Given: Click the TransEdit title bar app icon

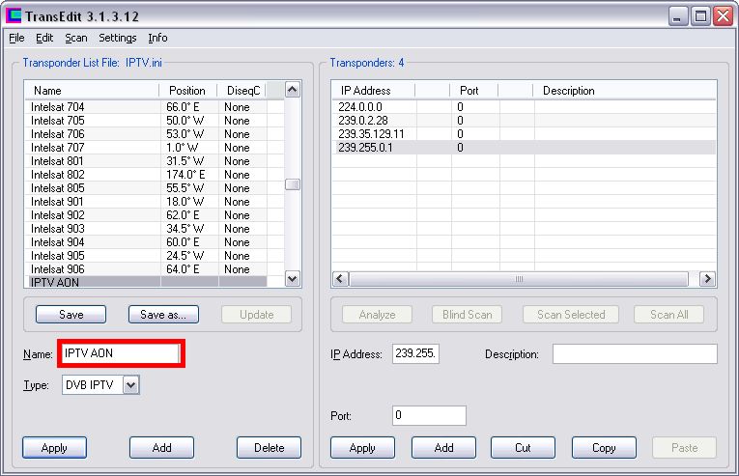Looking at the screenshot, I should [14, 15].
